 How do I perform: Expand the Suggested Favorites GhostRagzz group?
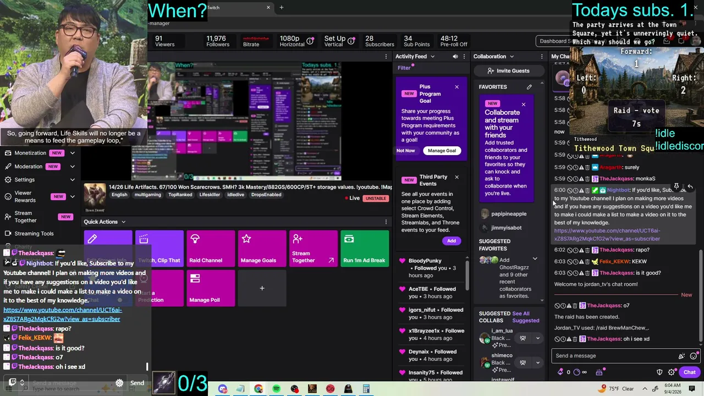535,259
